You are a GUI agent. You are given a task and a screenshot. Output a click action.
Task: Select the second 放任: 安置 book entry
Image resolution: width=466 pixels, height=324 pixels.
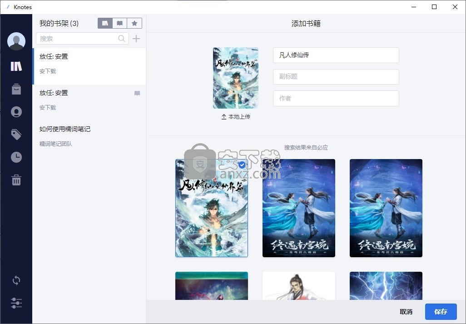(89, 103)
